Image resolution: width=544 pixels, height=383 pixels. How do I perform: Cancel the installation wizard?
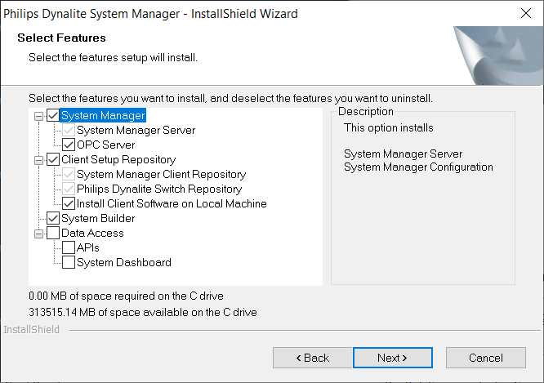coord(486,358)
